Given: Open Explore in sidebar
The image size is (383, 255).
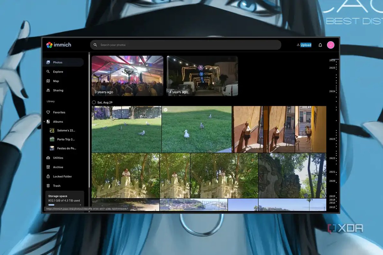Looking at the screenshot, I should [x=63, y=72].
